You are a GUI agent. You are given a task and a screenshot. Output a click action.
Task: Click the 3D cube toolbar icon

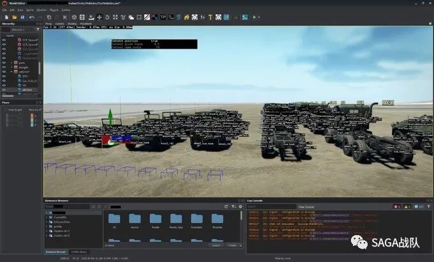point(74,17)
